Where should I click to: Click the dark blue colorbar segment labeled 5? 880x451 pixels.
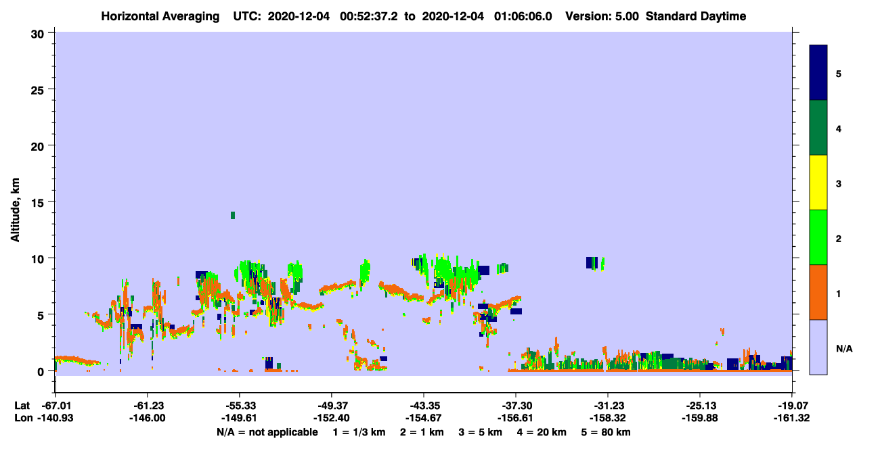pos(818,72)
